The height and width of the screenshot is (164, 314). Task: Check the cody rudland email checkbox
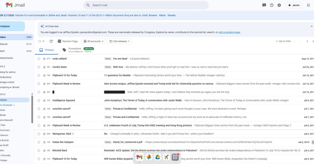39,59
